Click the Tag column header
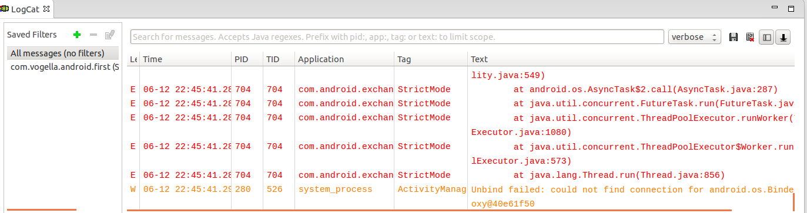 [431, 59]
